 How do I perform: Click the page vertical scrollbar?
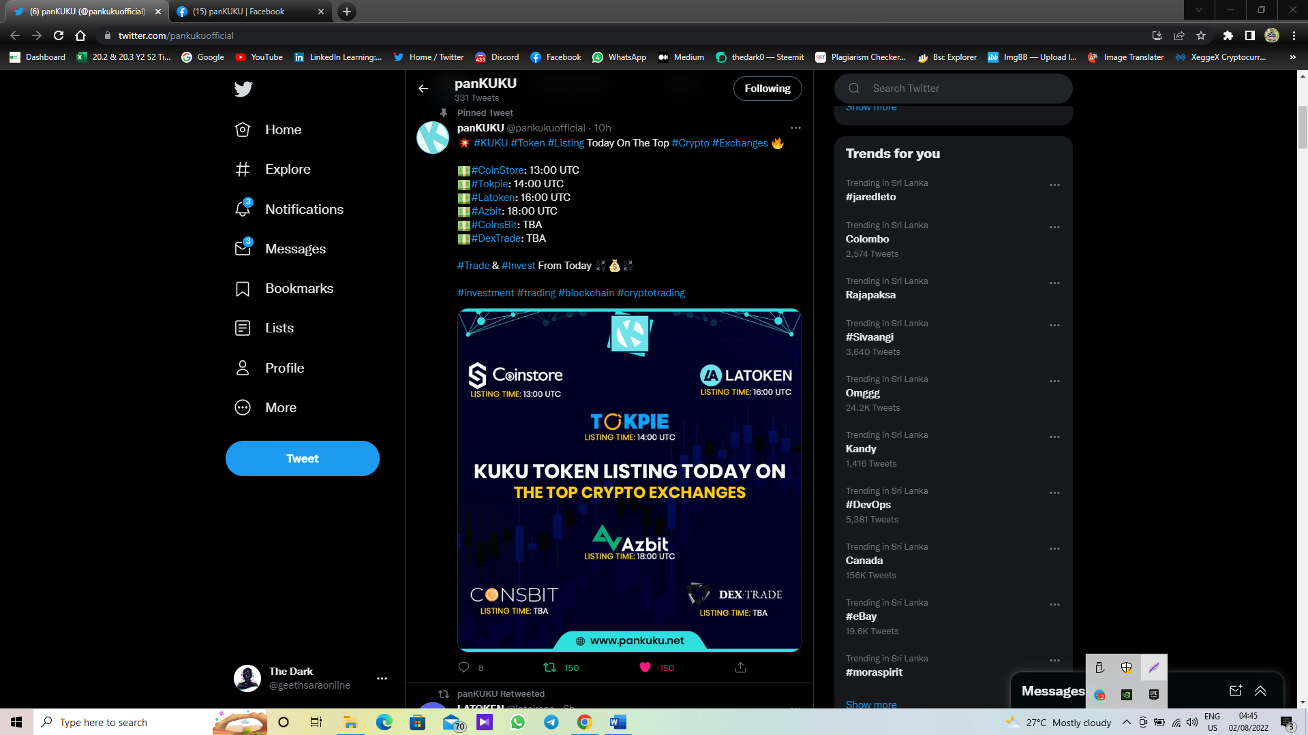point(1303,127)
